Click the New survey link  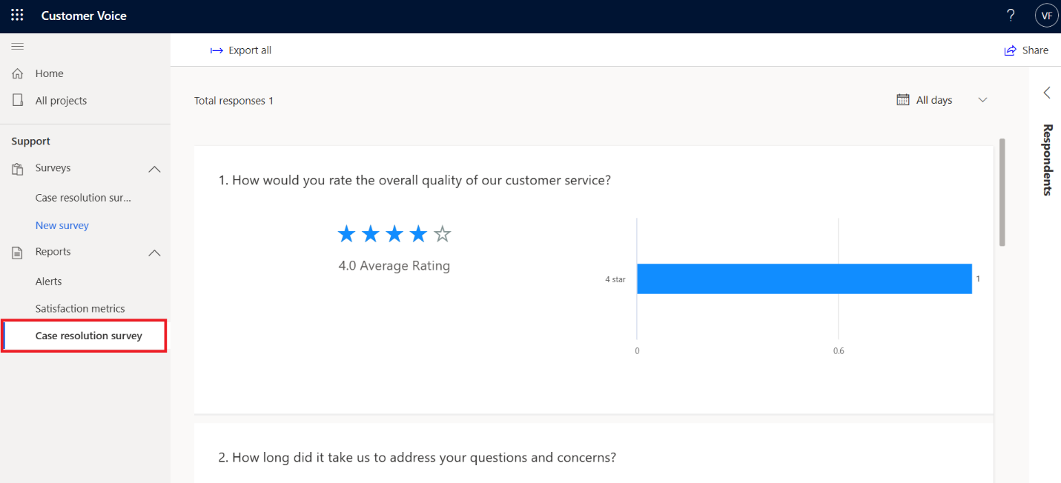pyautogui.click(x=62, y=225)
